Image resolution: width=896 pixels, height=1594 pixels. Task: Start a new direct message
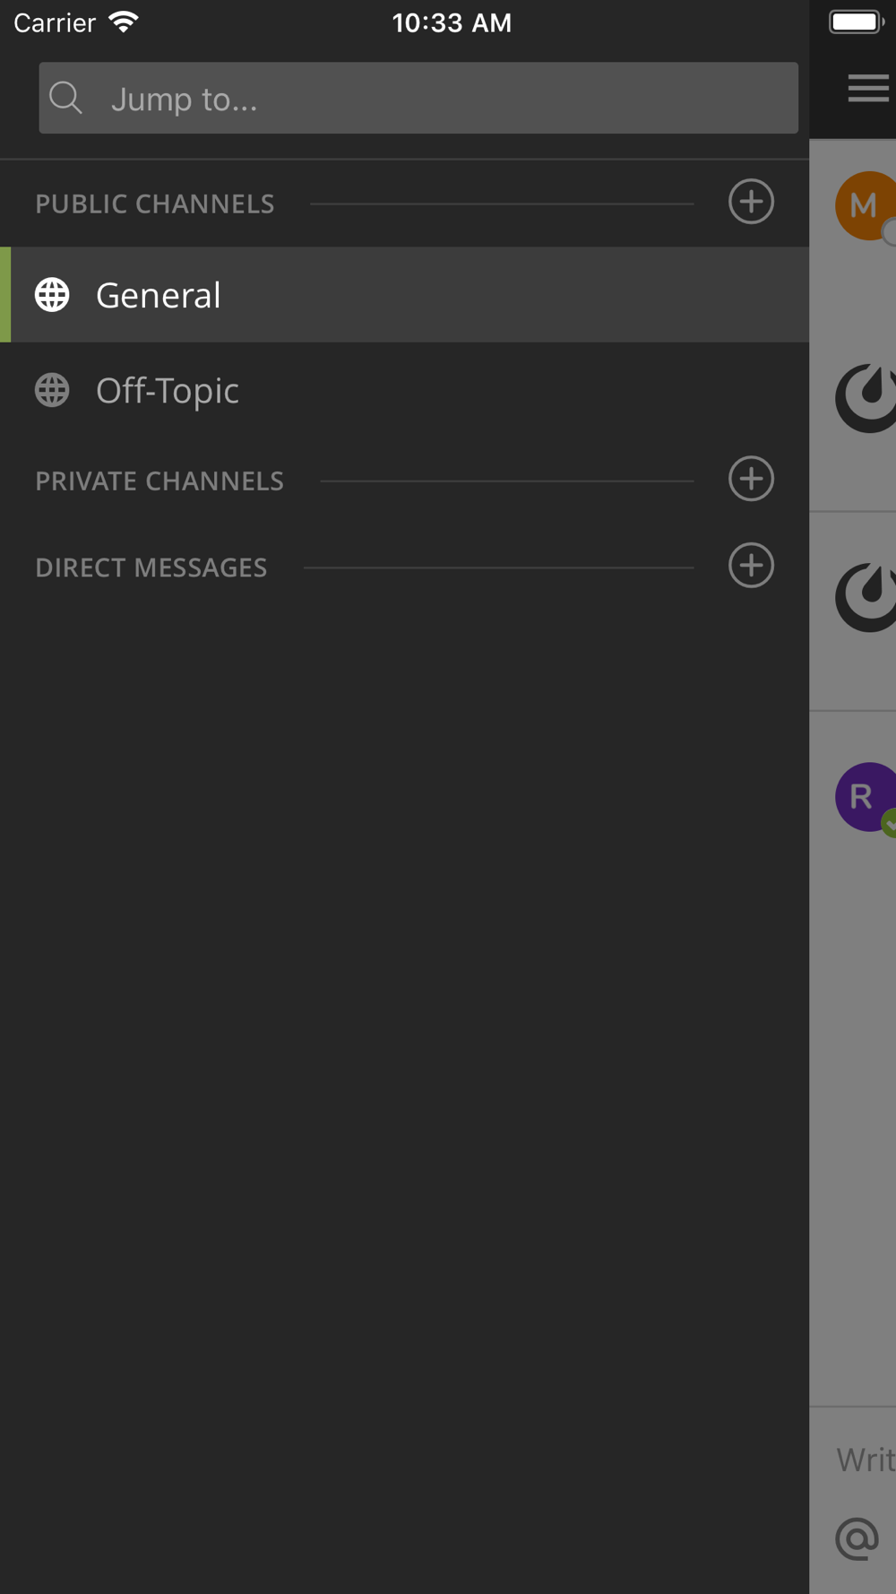751,566
